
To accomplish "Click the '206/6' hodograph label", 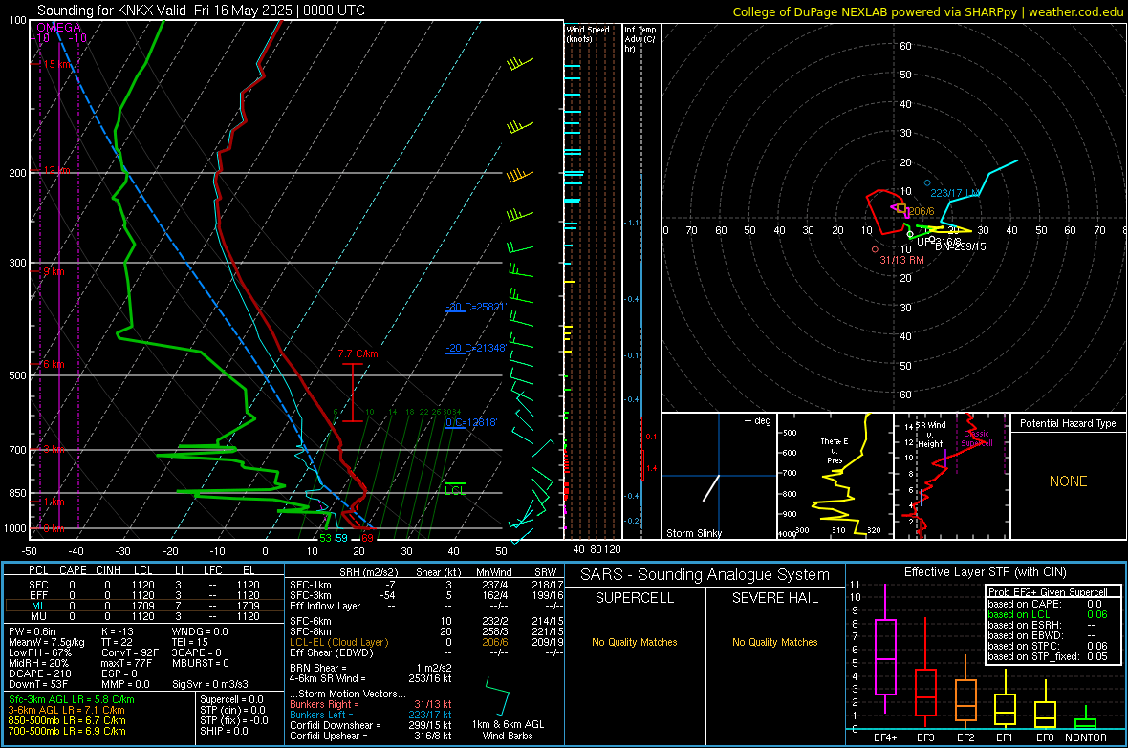I will click(921, 211).
